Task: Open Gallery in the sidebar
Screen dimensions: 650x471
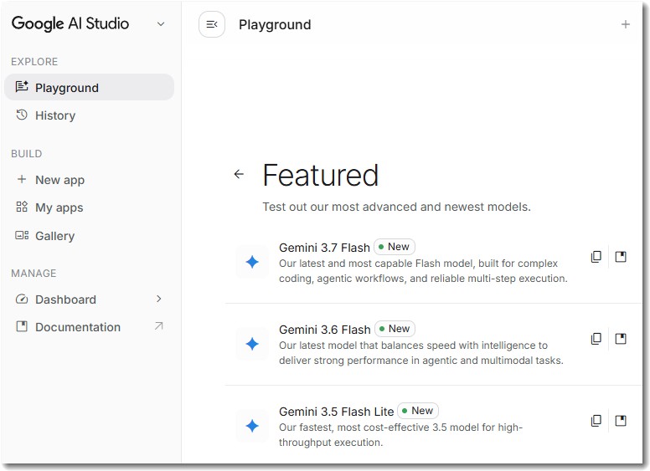Action: pos(89,236)
